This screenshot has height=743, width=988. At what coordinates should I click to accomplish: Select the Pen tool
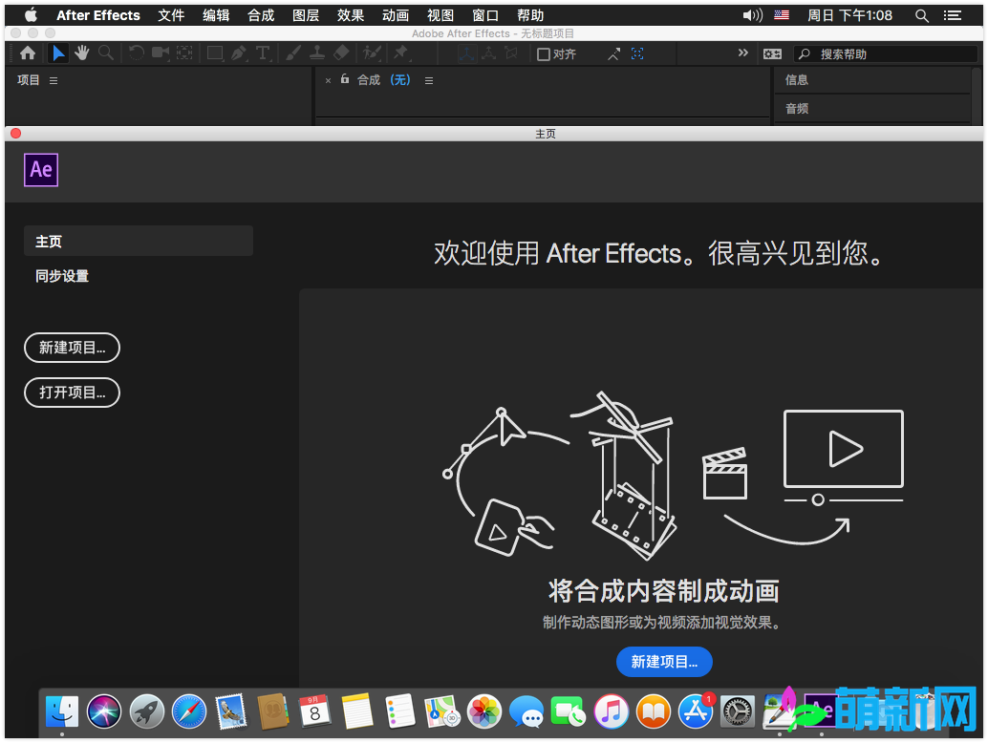pos(239,53)
